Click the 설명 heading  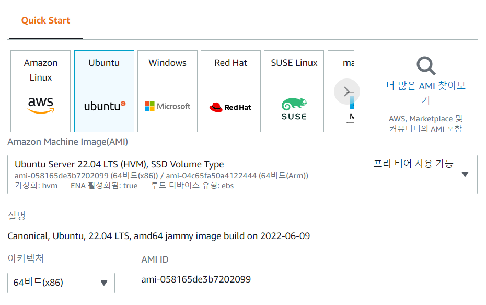click(x=16, y=216)
